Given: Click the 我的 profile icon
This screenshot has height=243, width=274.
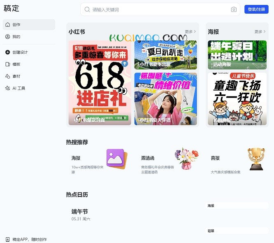Looking at the screenshot, I should point(7,37).
